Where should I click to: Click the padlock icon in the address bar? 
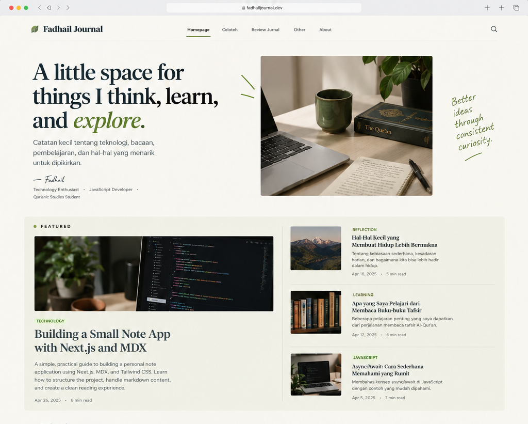pyautogui.click(x=243, y=8)
